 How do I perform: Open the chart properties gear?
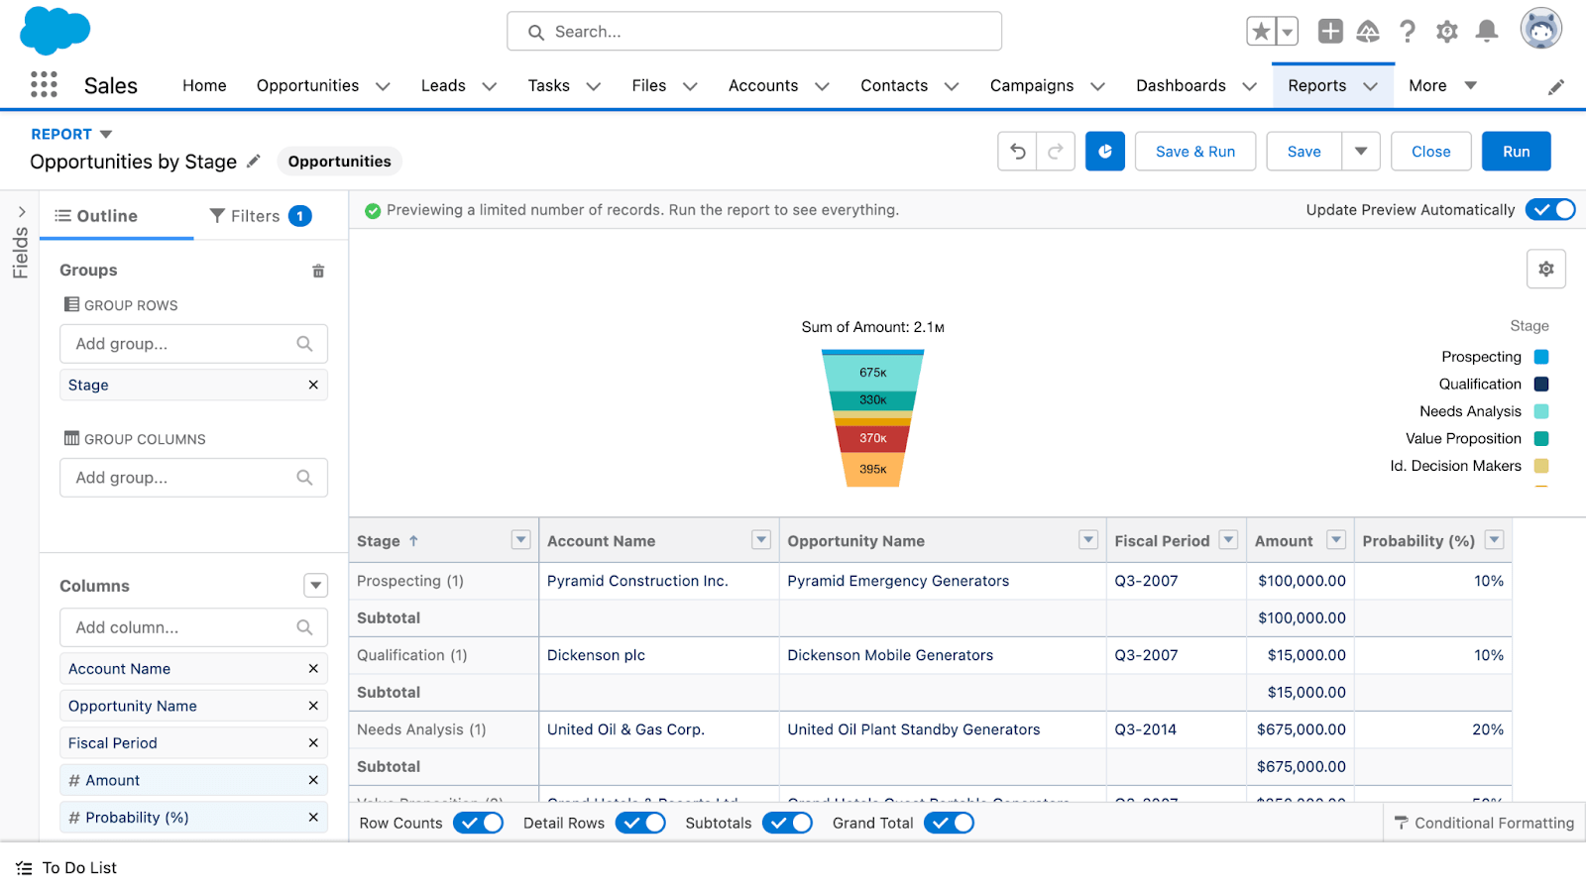tap(1546, 269)
